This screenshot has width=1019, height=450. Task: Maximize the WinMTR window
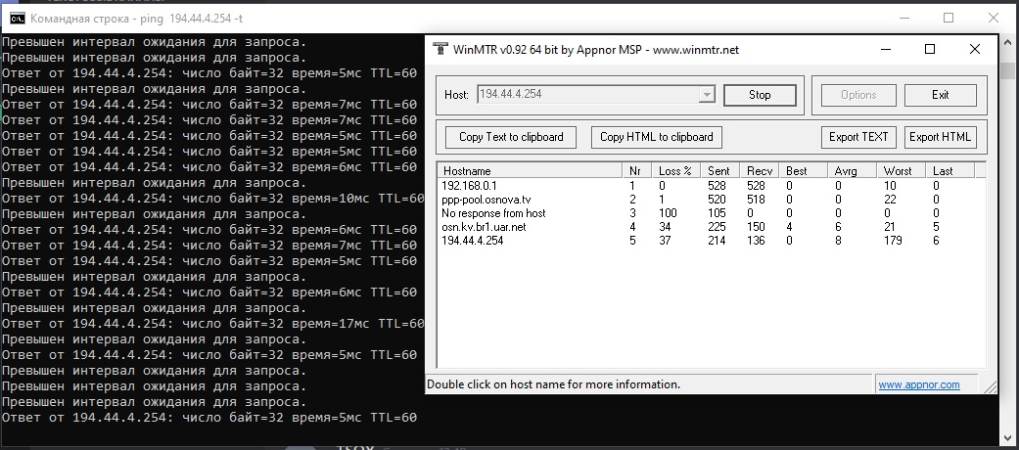pos(930,50)
